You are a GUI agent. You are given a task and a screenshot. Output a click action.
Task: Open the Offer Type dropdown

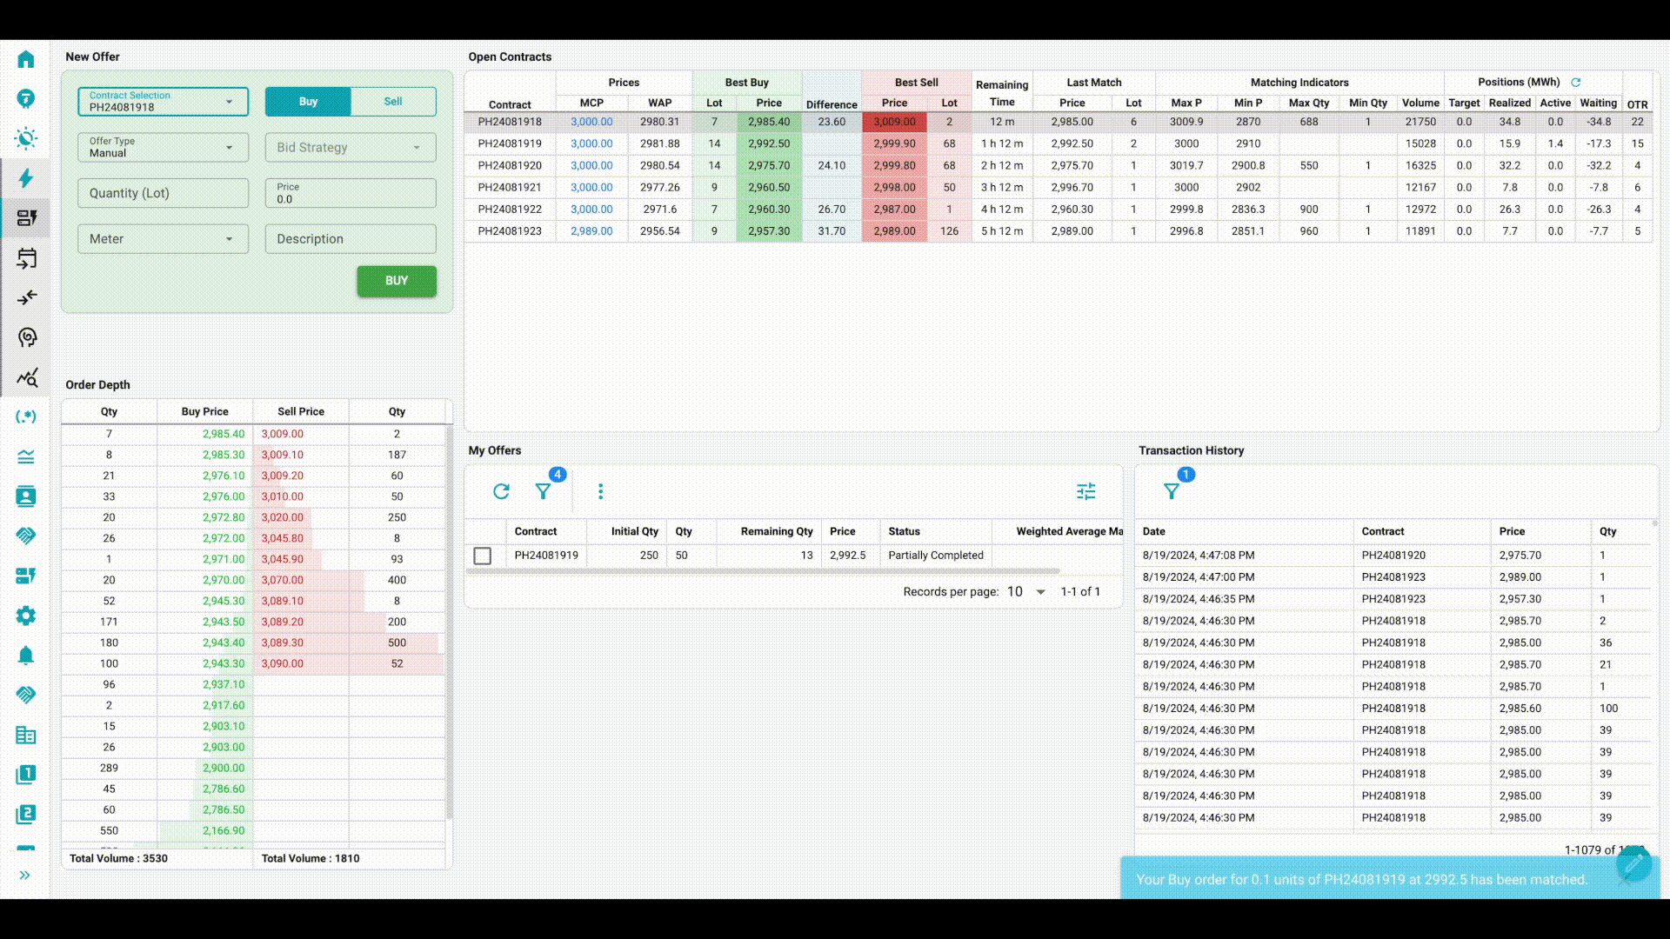coord(162,147)
